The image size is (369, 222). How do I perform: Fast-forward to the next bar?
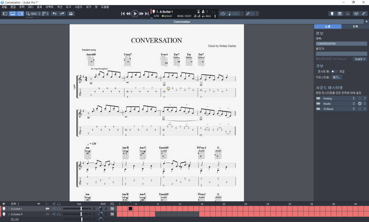(x=141, y=14)
